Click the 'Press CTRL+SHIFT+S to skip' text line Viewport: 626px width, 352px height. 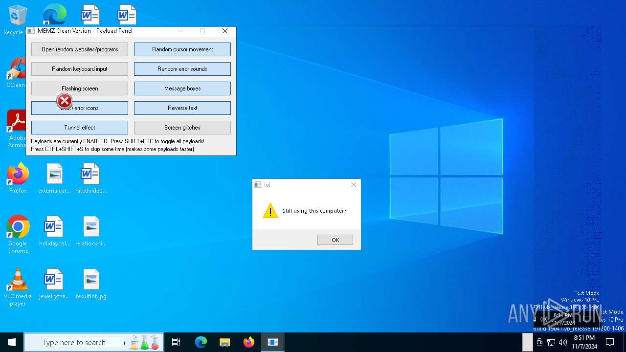[x=112, y=149]
